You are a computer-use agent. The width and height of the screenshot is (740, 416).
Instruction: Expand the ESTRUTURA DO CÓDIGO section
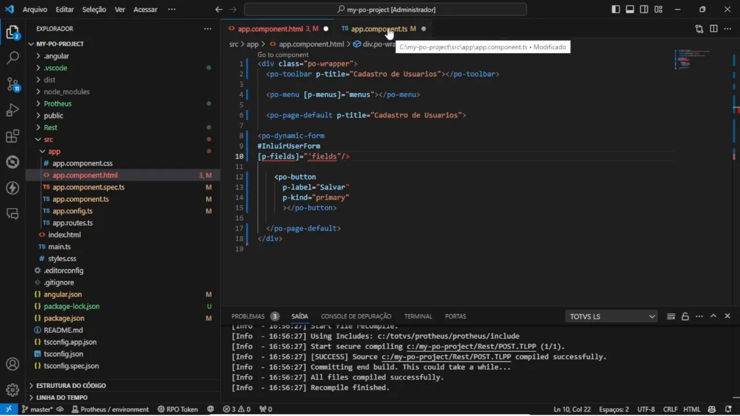point(71,385)
